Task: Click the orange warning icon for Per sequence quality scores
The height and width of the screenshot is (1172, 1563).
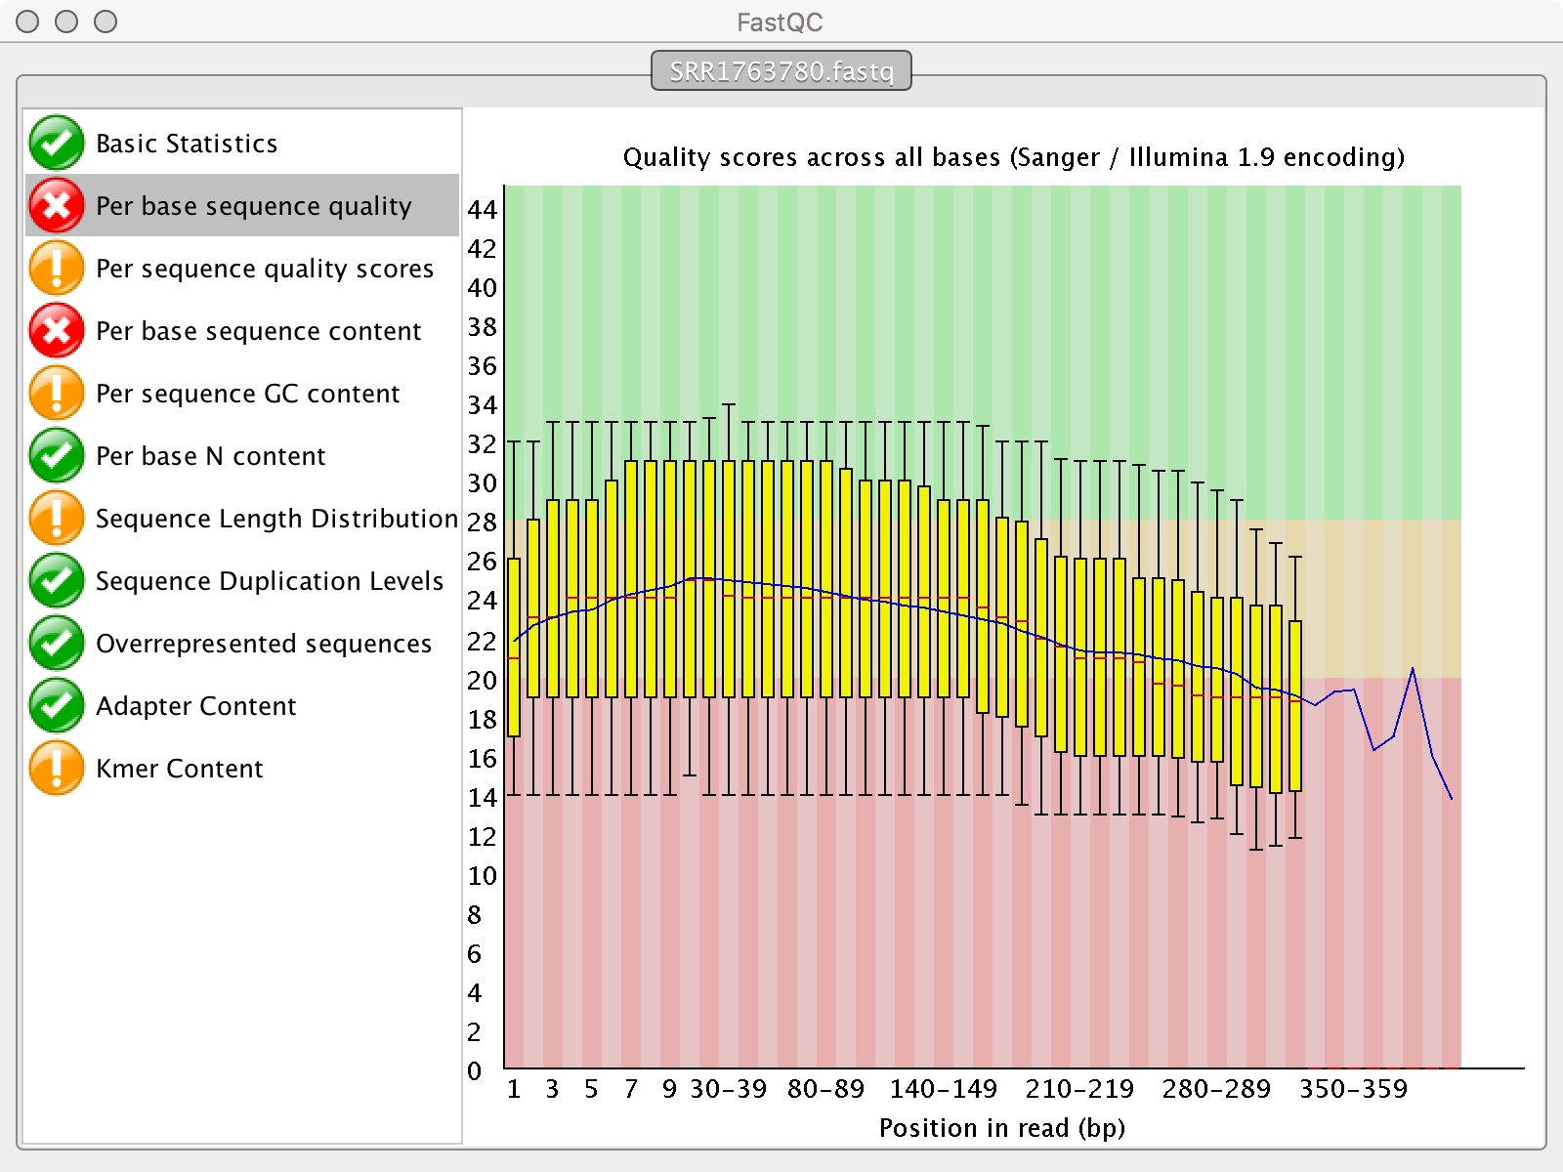Action: (x=57, y=268)
